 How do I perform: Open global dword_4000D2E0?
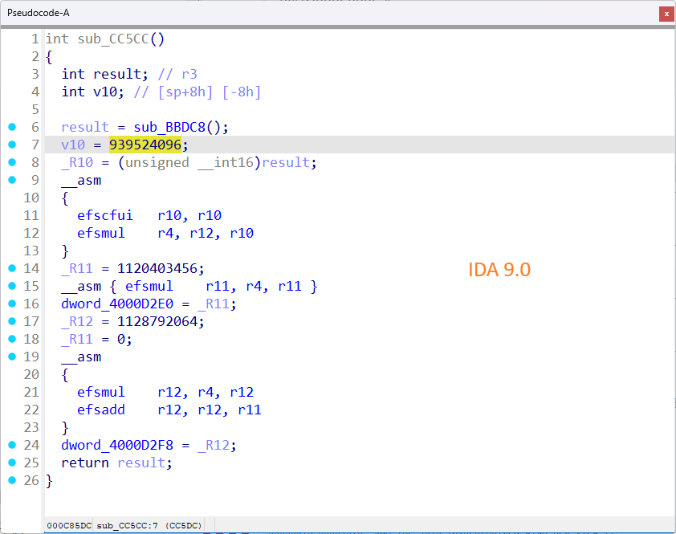pyautogui.click(x=117, y=304)
